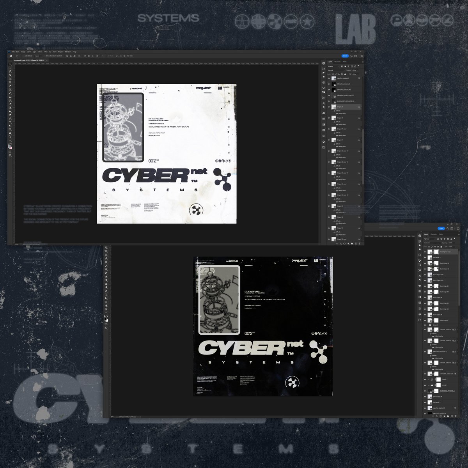This screenshot has width=468, height=468.
Task: Hide the Shape 36 layer
Action: coord(329,107)
